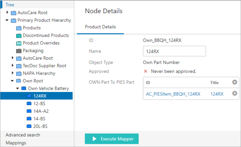Select the 20L-BS tree item
Screen dimensions: 241x147
40,126
